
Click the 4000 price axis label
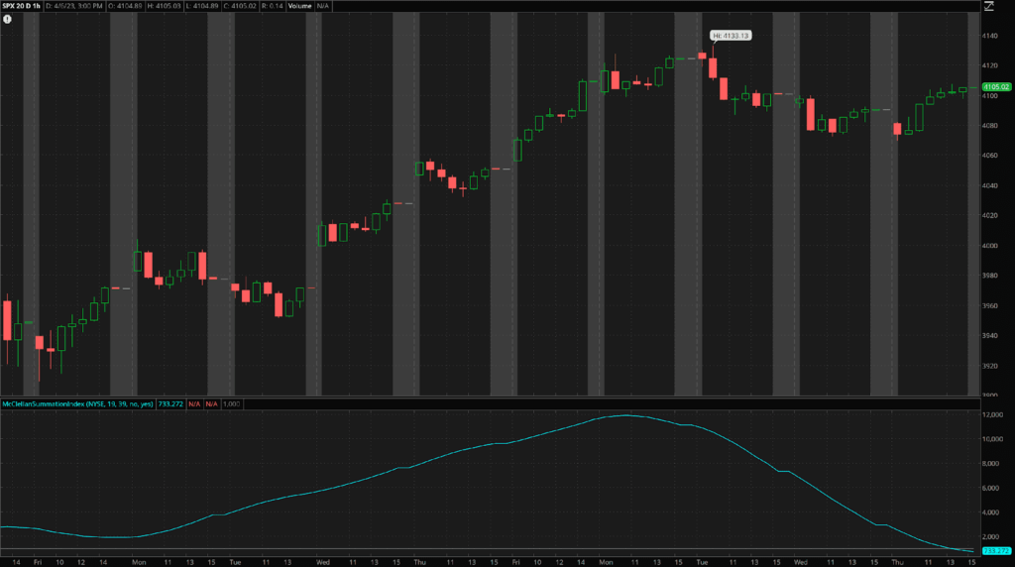(990, 246)
